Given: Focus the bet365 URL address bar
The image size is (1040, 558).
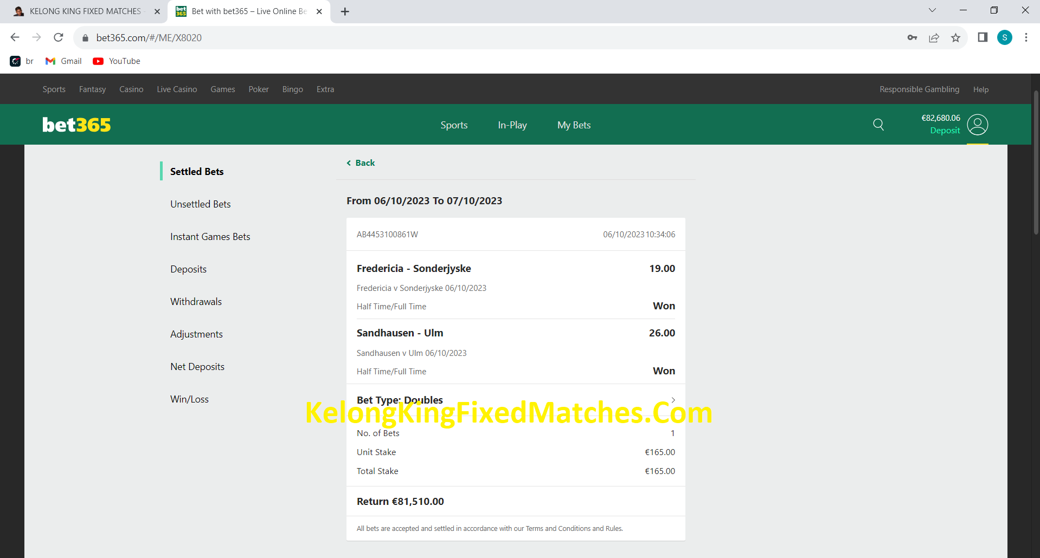Looking at the screenshot, I should (x=488, y=37).
